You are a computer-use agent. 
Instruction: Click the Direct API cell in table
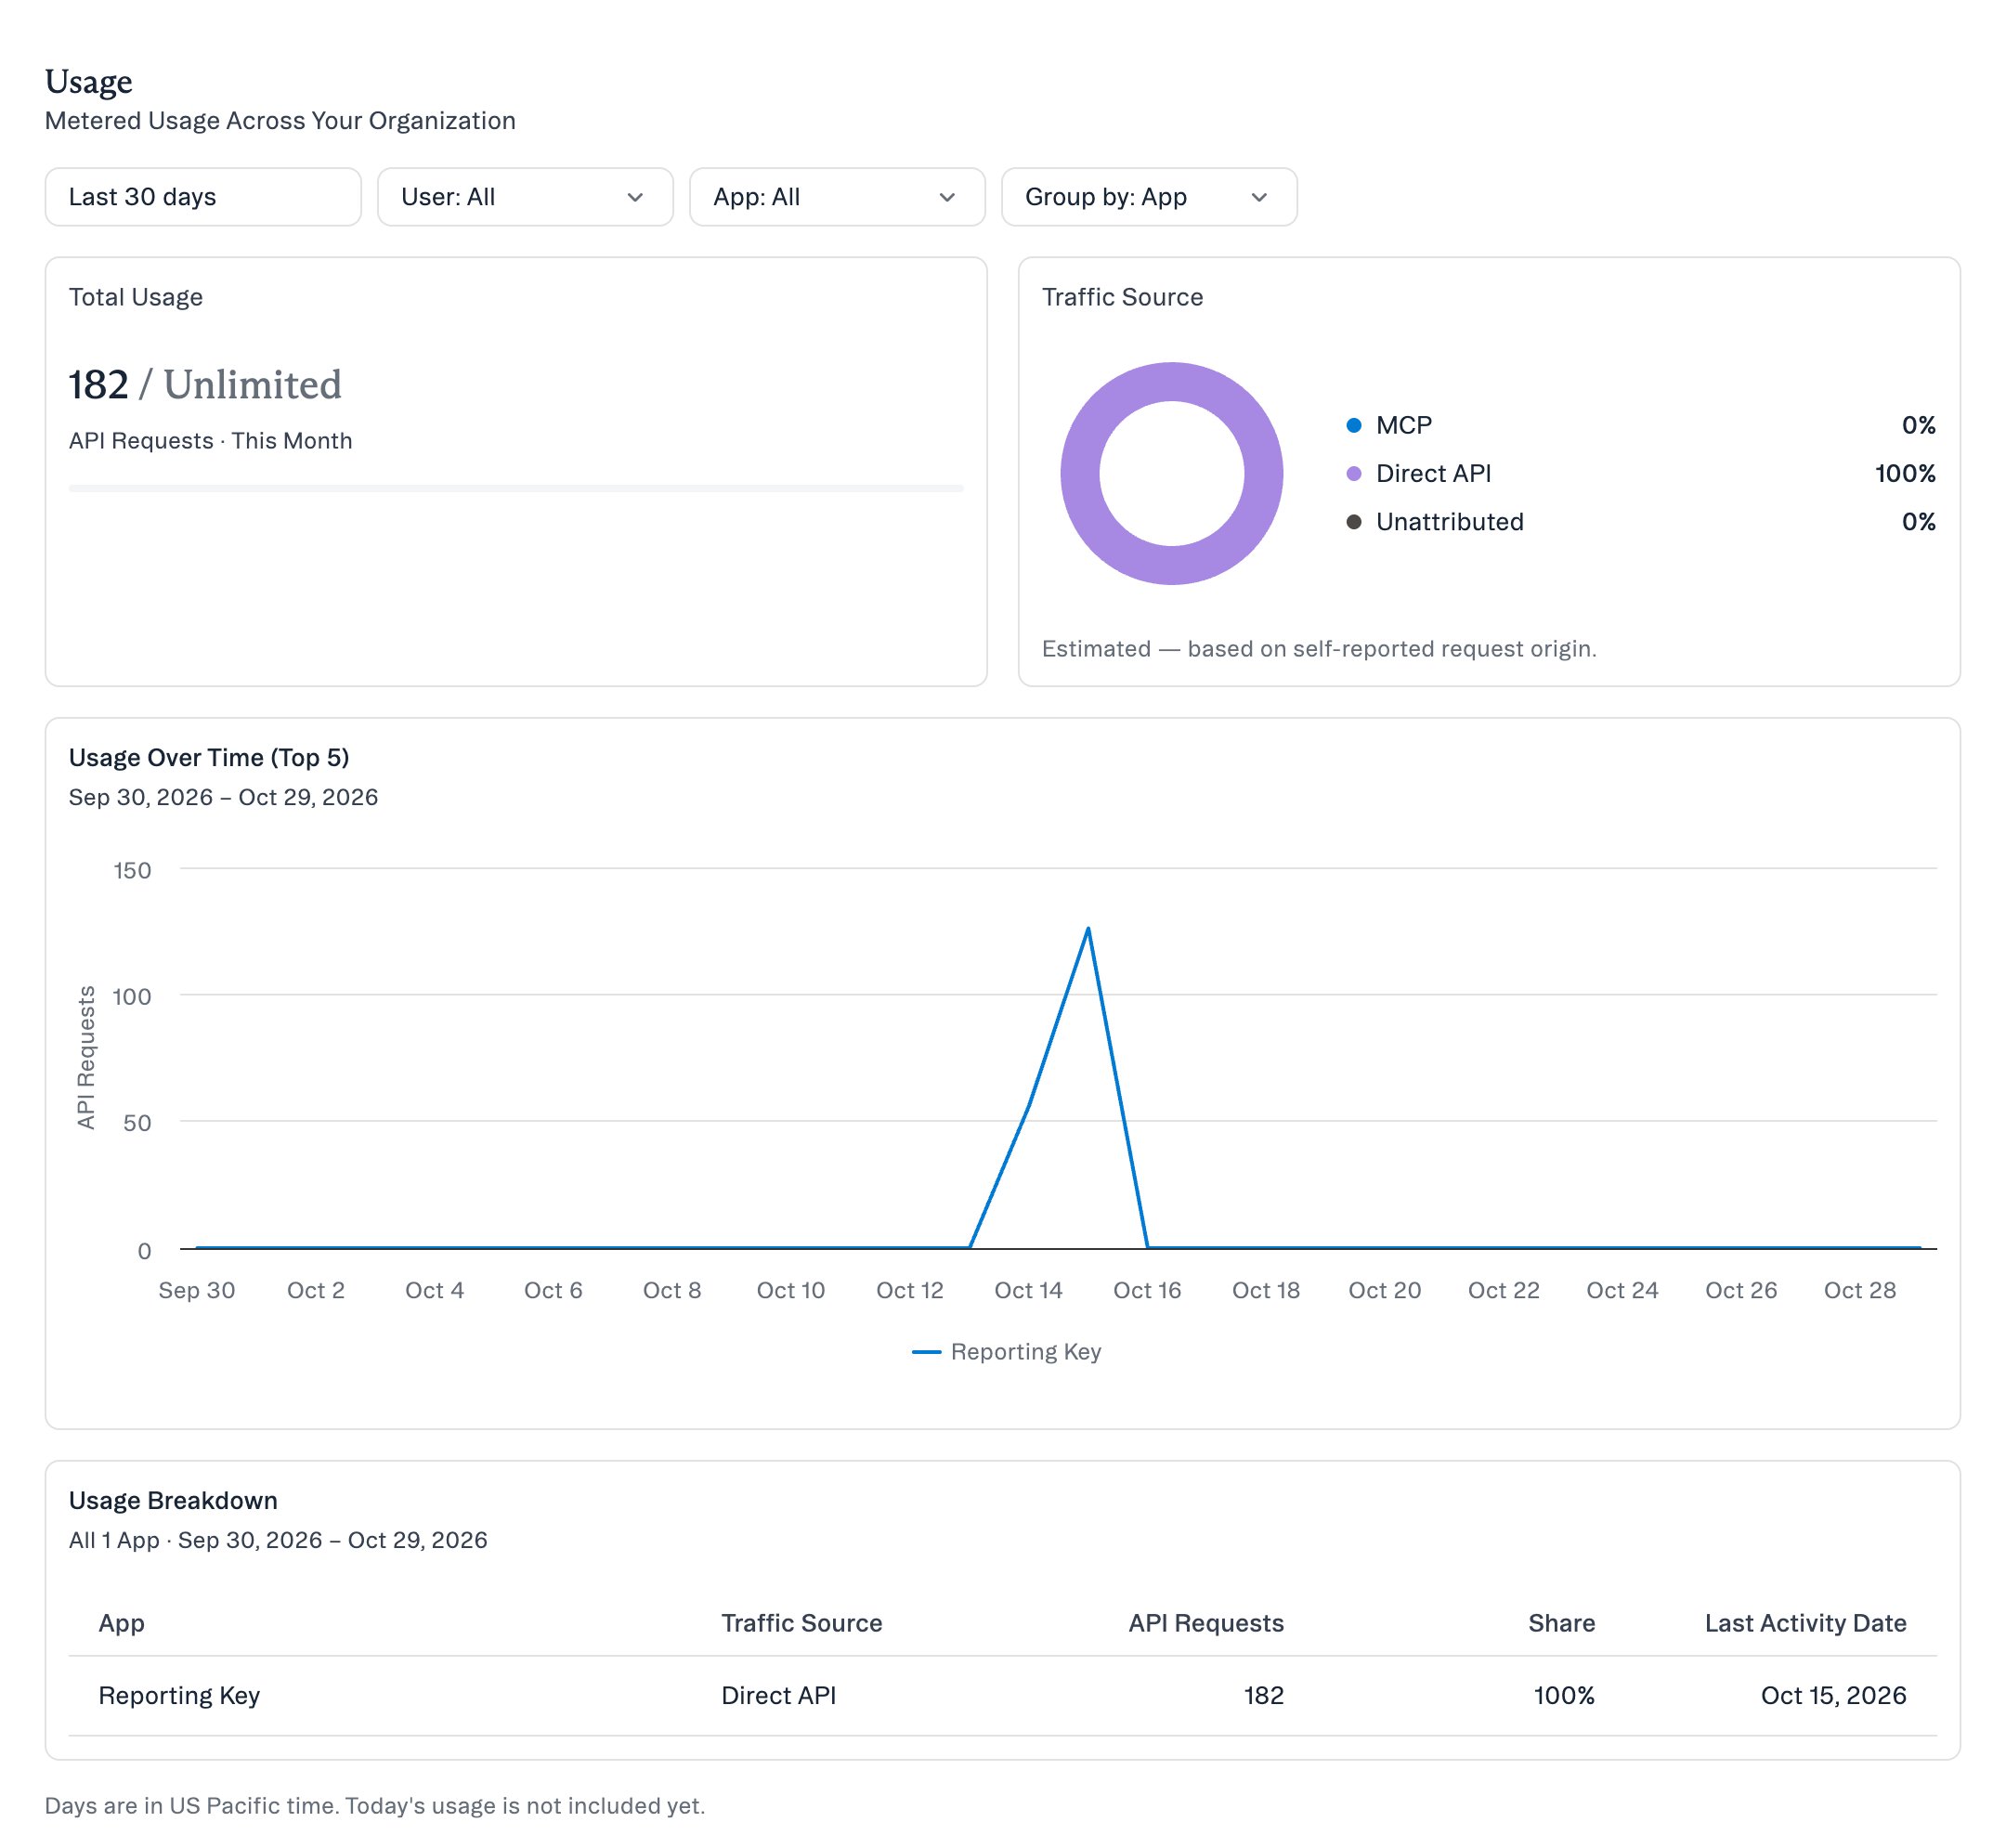(778, 1695)
